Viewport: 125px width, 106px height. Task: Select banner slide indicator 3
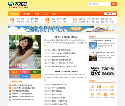[110, 30]
